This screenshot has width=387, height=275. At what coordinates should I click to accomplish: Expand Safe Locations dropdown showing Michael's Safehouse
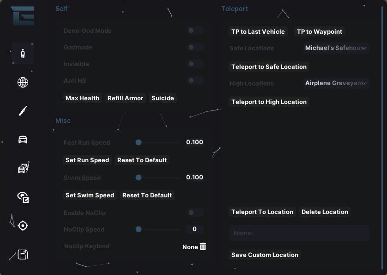point(336,48)
